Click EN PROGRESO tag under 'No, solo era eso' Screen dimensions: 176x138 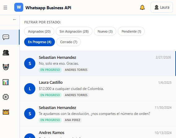(50, 70)
